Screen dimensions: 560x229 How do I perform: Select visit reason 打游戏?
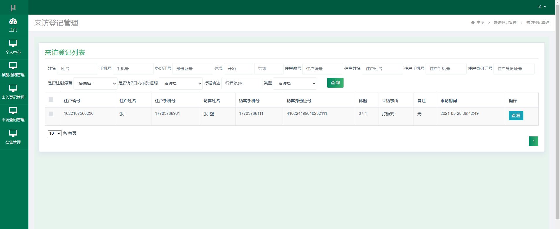coord(388,114)
